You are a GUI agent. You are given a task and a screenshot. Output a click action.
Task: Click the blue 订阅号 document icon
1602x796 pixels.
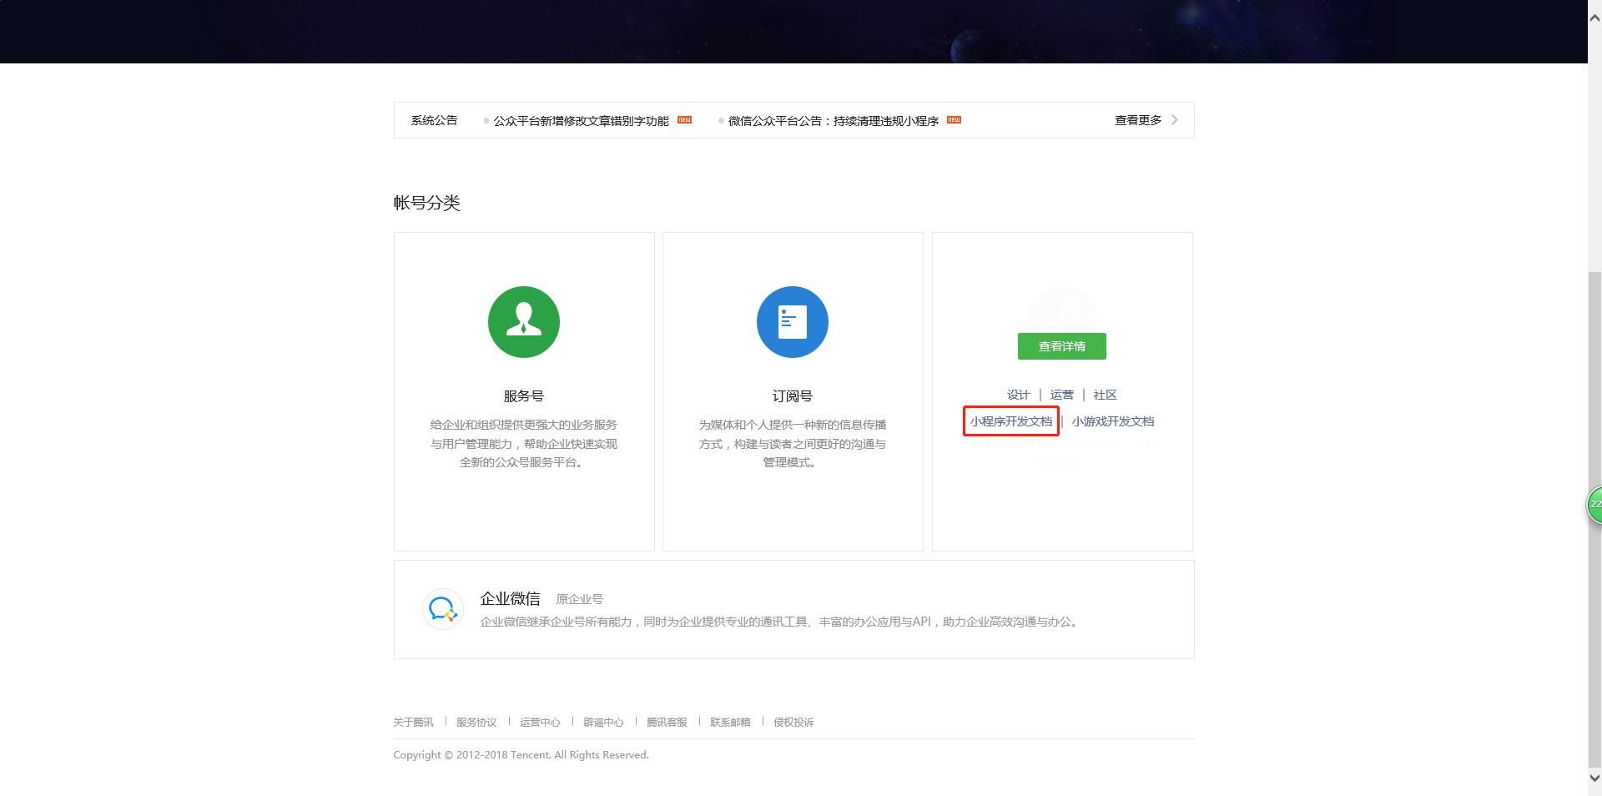[x=792, y=321]
